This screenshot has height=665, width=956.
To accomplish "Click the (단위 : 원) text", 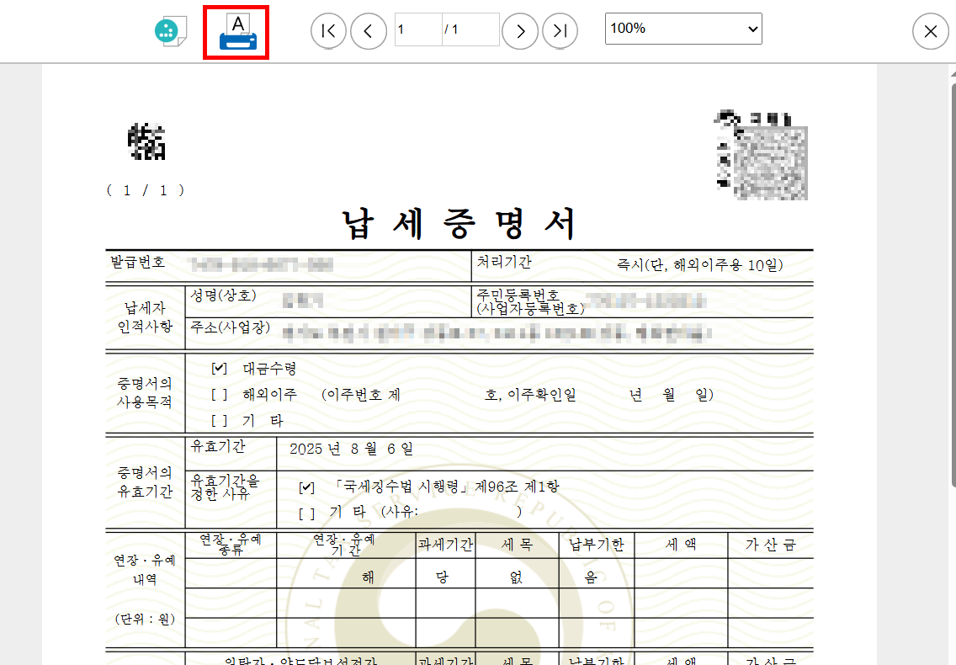I will (x=145, y=620).
